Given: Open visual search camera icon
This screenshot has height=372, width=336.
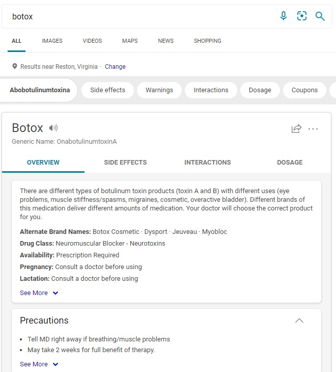Looking at the screenshot, I should pyautogui.click(x=302, y=16).
